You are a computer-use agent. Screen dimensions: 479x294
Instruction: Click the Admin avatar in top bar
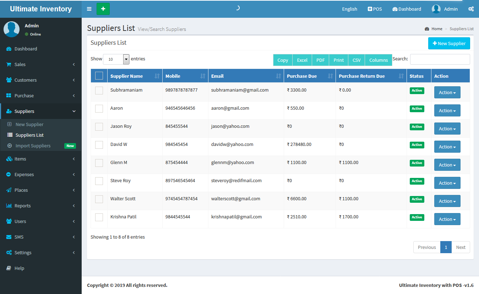pos(436,9)
